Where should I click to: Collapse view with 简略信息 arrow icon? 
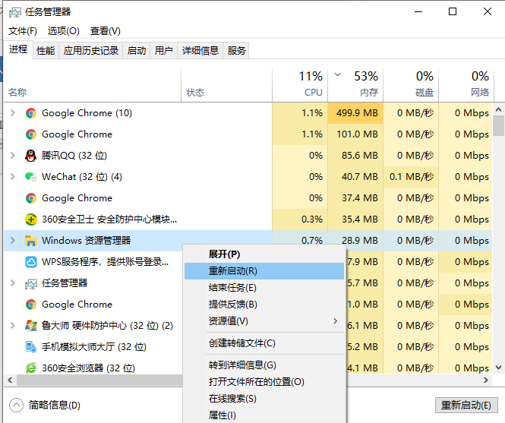[16, 406]
